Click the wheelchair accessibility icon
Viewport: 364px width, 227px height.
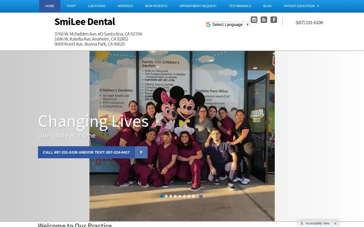(302, 223)
